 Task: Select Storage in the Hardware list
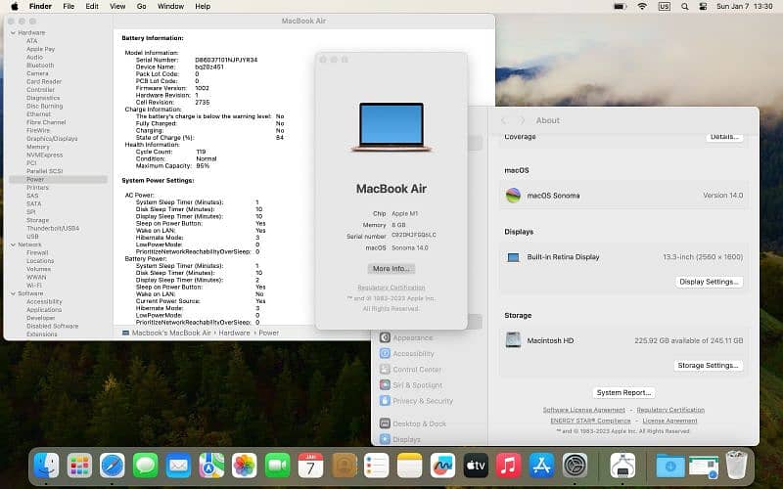click(37, 220)
